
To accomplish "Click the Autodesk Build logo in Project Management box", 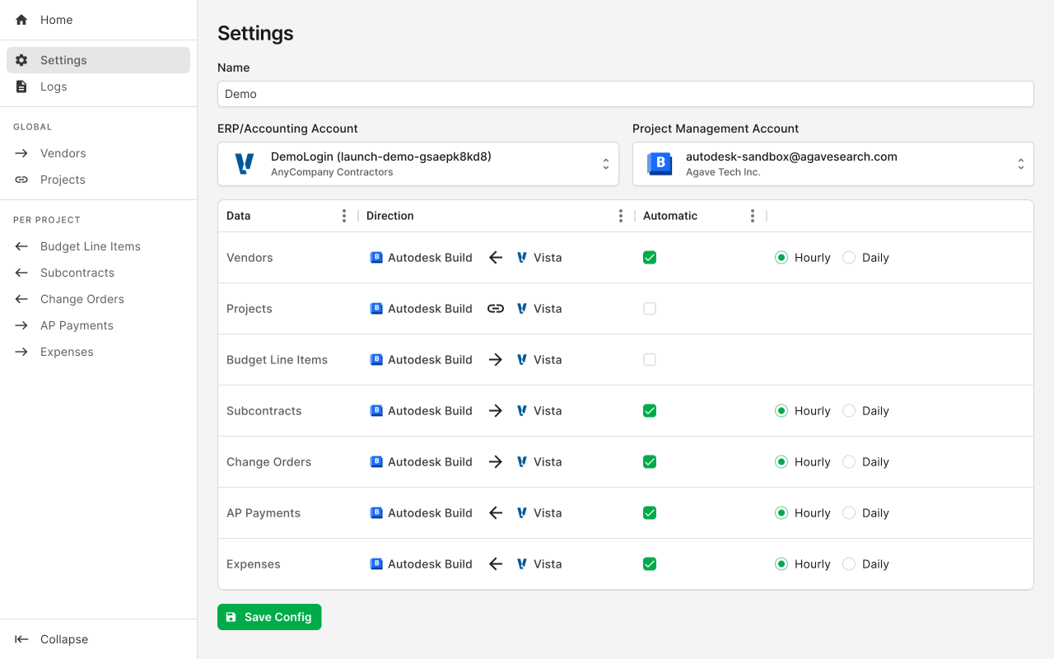I will tap(660, 164).
